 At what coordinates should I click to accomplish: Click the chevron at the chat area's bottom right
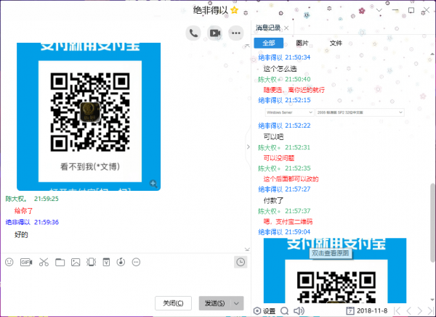(x=247, y=250)
